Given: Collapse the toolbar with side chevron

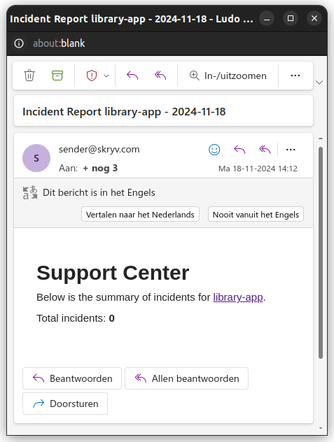Looking at the screenshot, I should pyautogui.click(x=319, y=83).
